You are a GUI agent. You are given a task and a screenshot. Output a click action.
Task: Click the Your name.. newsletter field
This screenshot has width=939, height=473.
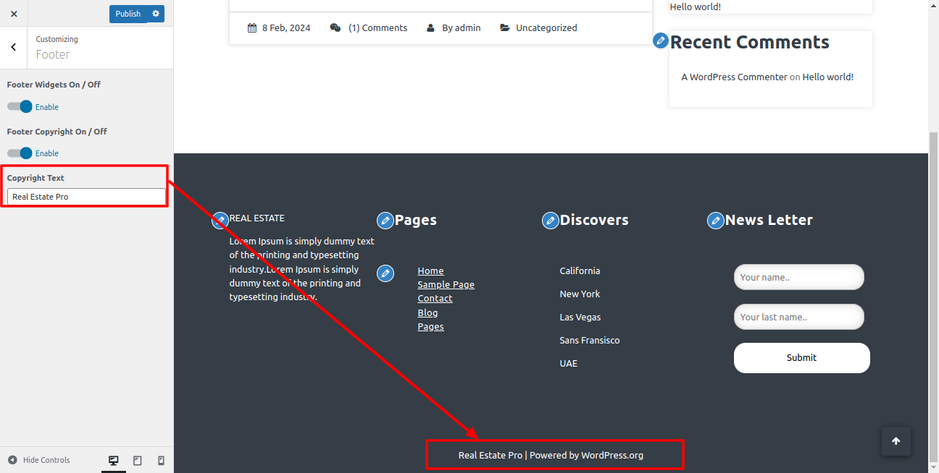point(798,277)
